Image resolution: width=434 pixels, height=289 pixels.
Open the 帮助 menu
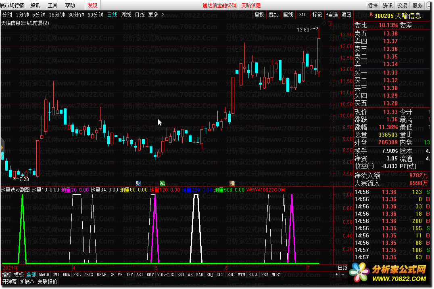(x=70, y=5)
